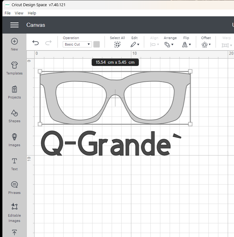This screenshot has width=234, height=237.
Task: Click the Undo arrow
Action: click(36, 43)
